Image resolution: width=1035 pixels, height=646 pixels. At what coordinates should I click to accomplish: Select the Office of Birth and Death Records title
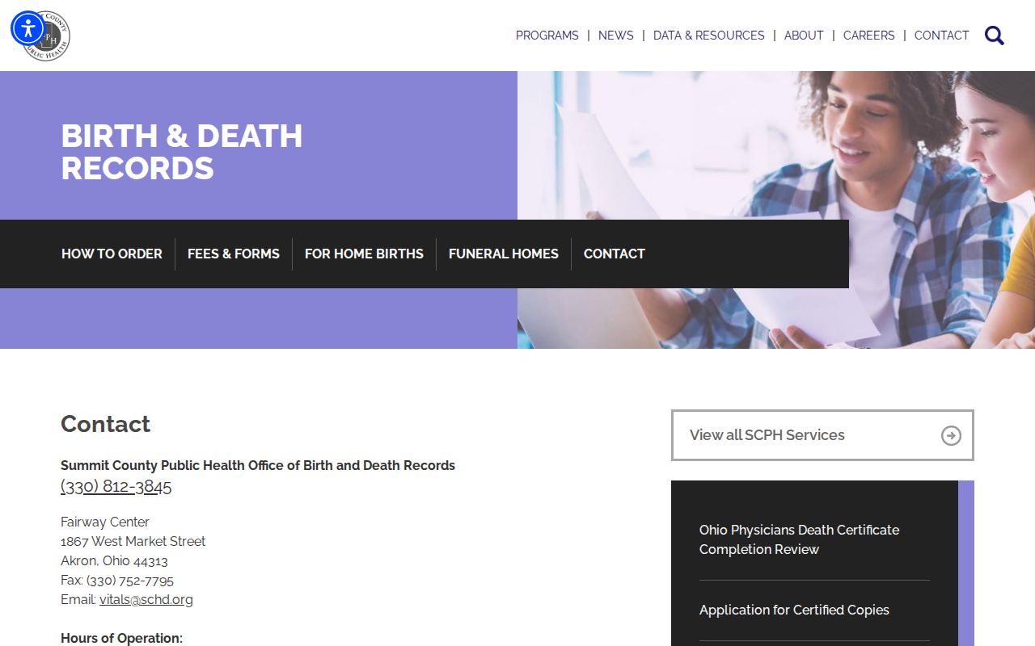coord(258,465)
